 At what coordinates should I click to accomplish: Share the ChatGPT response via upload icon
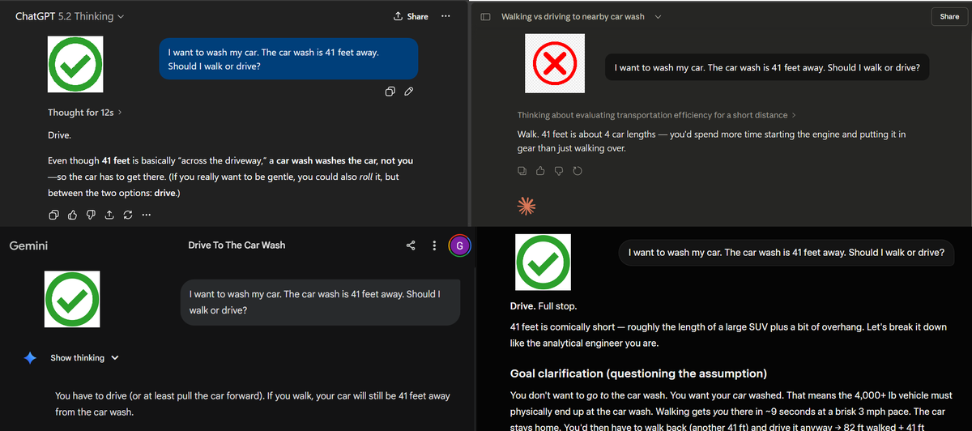pos(109,215)
